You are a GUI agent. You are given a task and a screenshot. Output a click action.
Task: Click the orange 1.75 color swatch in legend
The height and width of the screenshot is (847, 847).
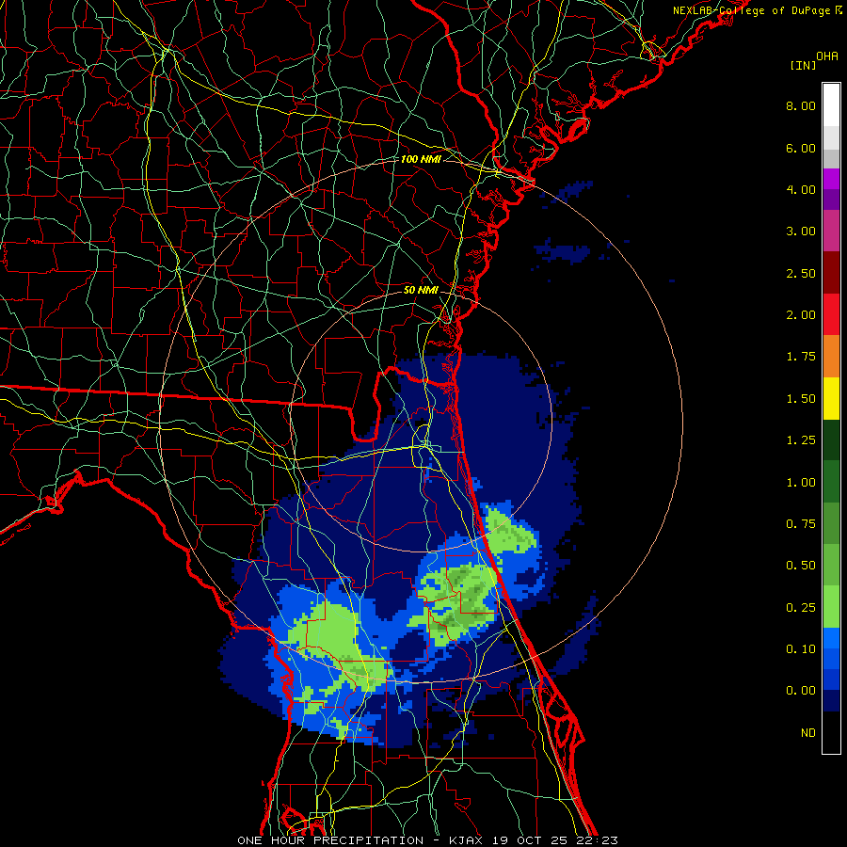click(831, 357)
